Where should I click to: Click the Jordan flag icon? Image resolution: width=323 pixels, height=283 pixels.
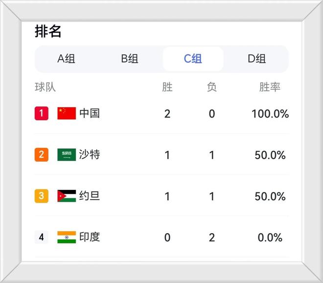point(67,196)
